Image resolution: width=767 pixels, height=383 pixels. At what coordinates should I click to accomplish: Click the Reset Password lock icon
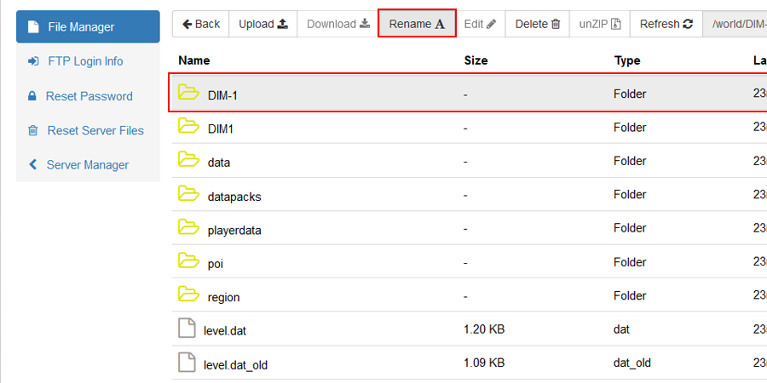[32, 96]
